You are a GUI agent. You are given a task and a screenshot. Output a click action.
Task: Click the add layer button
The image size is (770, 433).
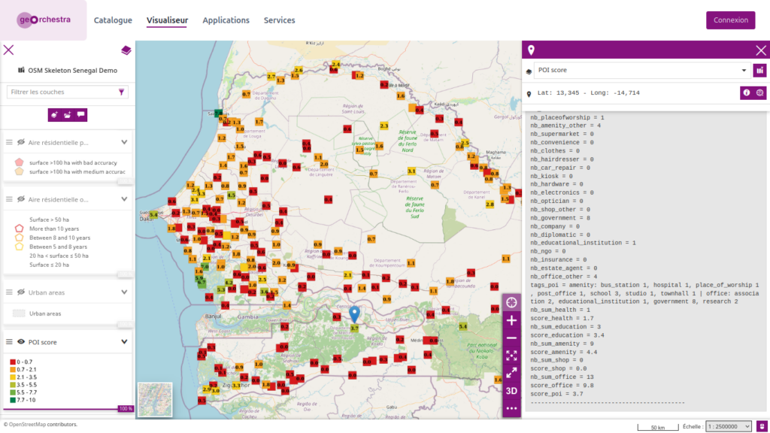click(54, 115)
